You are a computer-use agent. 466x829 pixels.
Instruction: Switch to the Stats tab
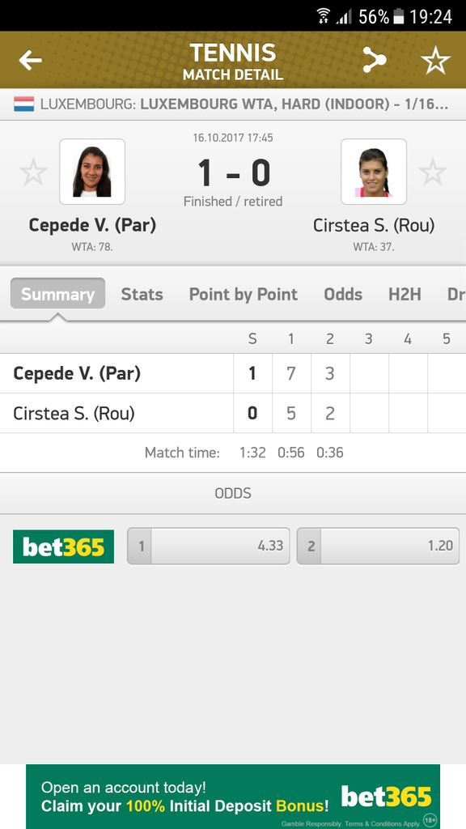point(142,294)
